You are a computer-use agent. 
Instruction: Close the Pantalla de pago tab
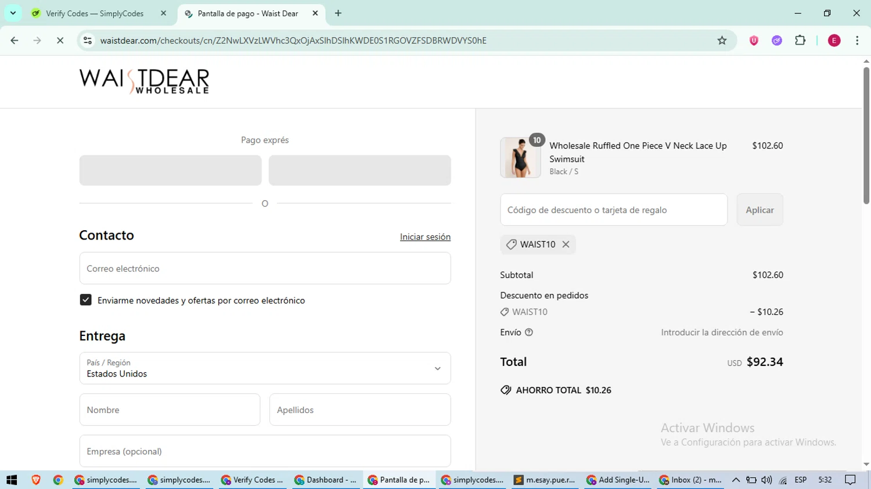tap(315, 13)
